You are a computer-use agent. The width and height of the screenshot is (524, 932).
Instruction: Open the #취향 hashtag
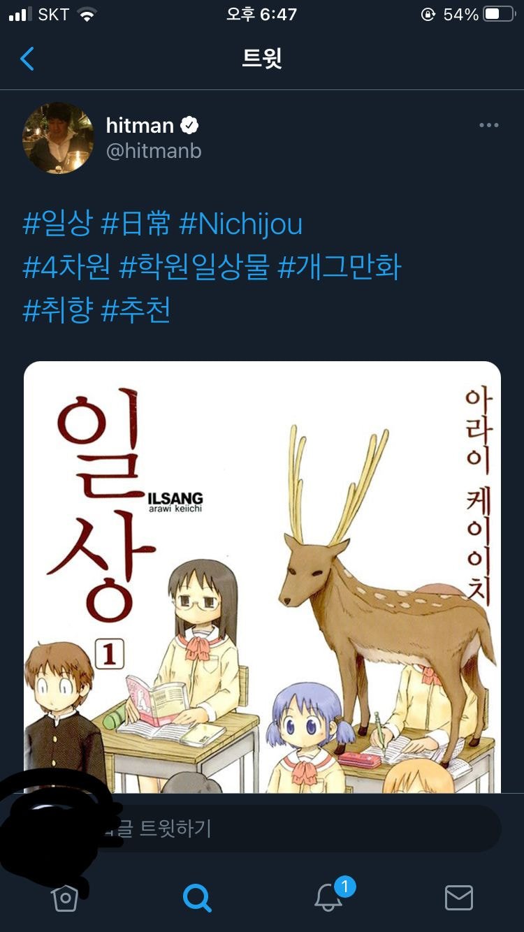58,311
